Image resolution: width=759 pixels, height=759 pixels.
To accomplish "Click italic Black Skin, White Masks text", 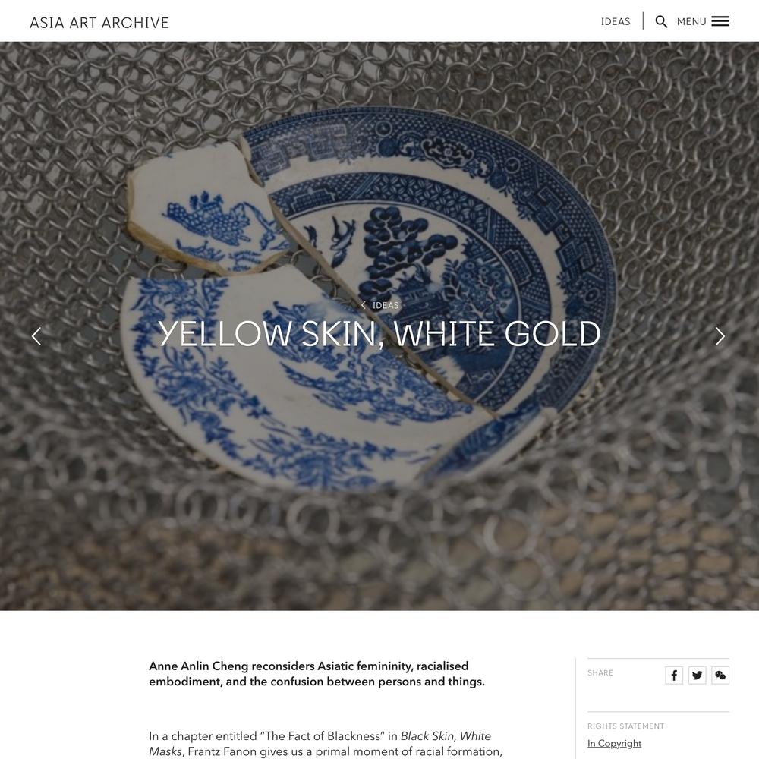I will [320, 744].
